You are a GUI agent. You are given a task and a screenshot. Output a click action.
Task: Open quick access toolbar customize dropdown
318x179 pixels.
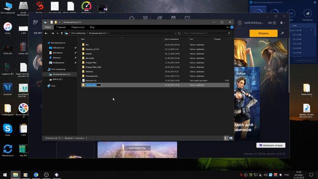[x=60, y=22]
